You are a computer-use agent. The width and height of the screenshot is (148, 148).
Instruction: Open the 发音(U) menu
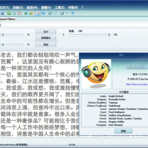pos(18,7)
